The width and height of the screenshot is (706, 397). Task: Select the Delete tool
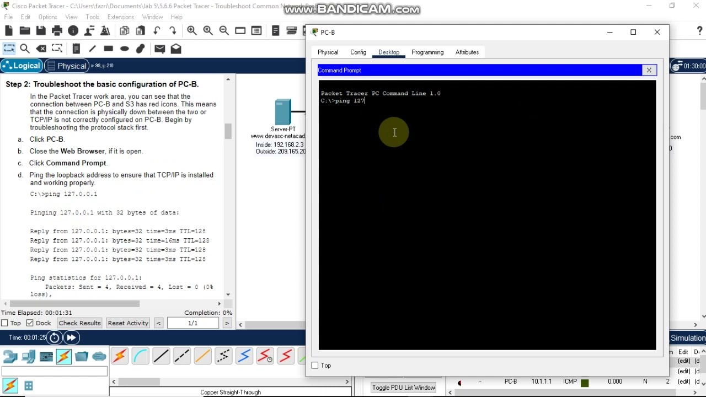41,49
